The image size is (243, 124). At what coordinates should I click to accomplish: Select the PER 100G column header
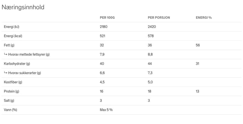click(107, 18)
